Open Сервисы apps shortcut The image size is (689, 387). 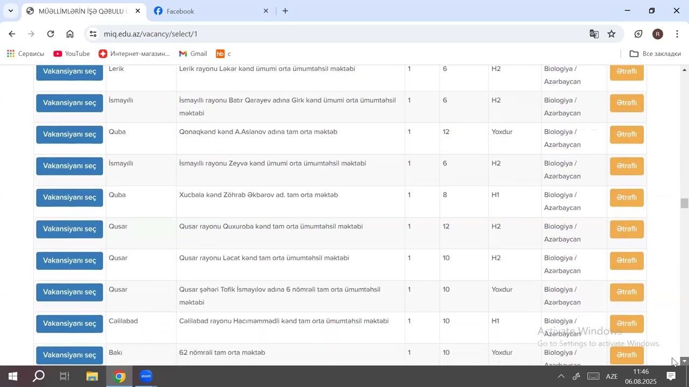25,54
